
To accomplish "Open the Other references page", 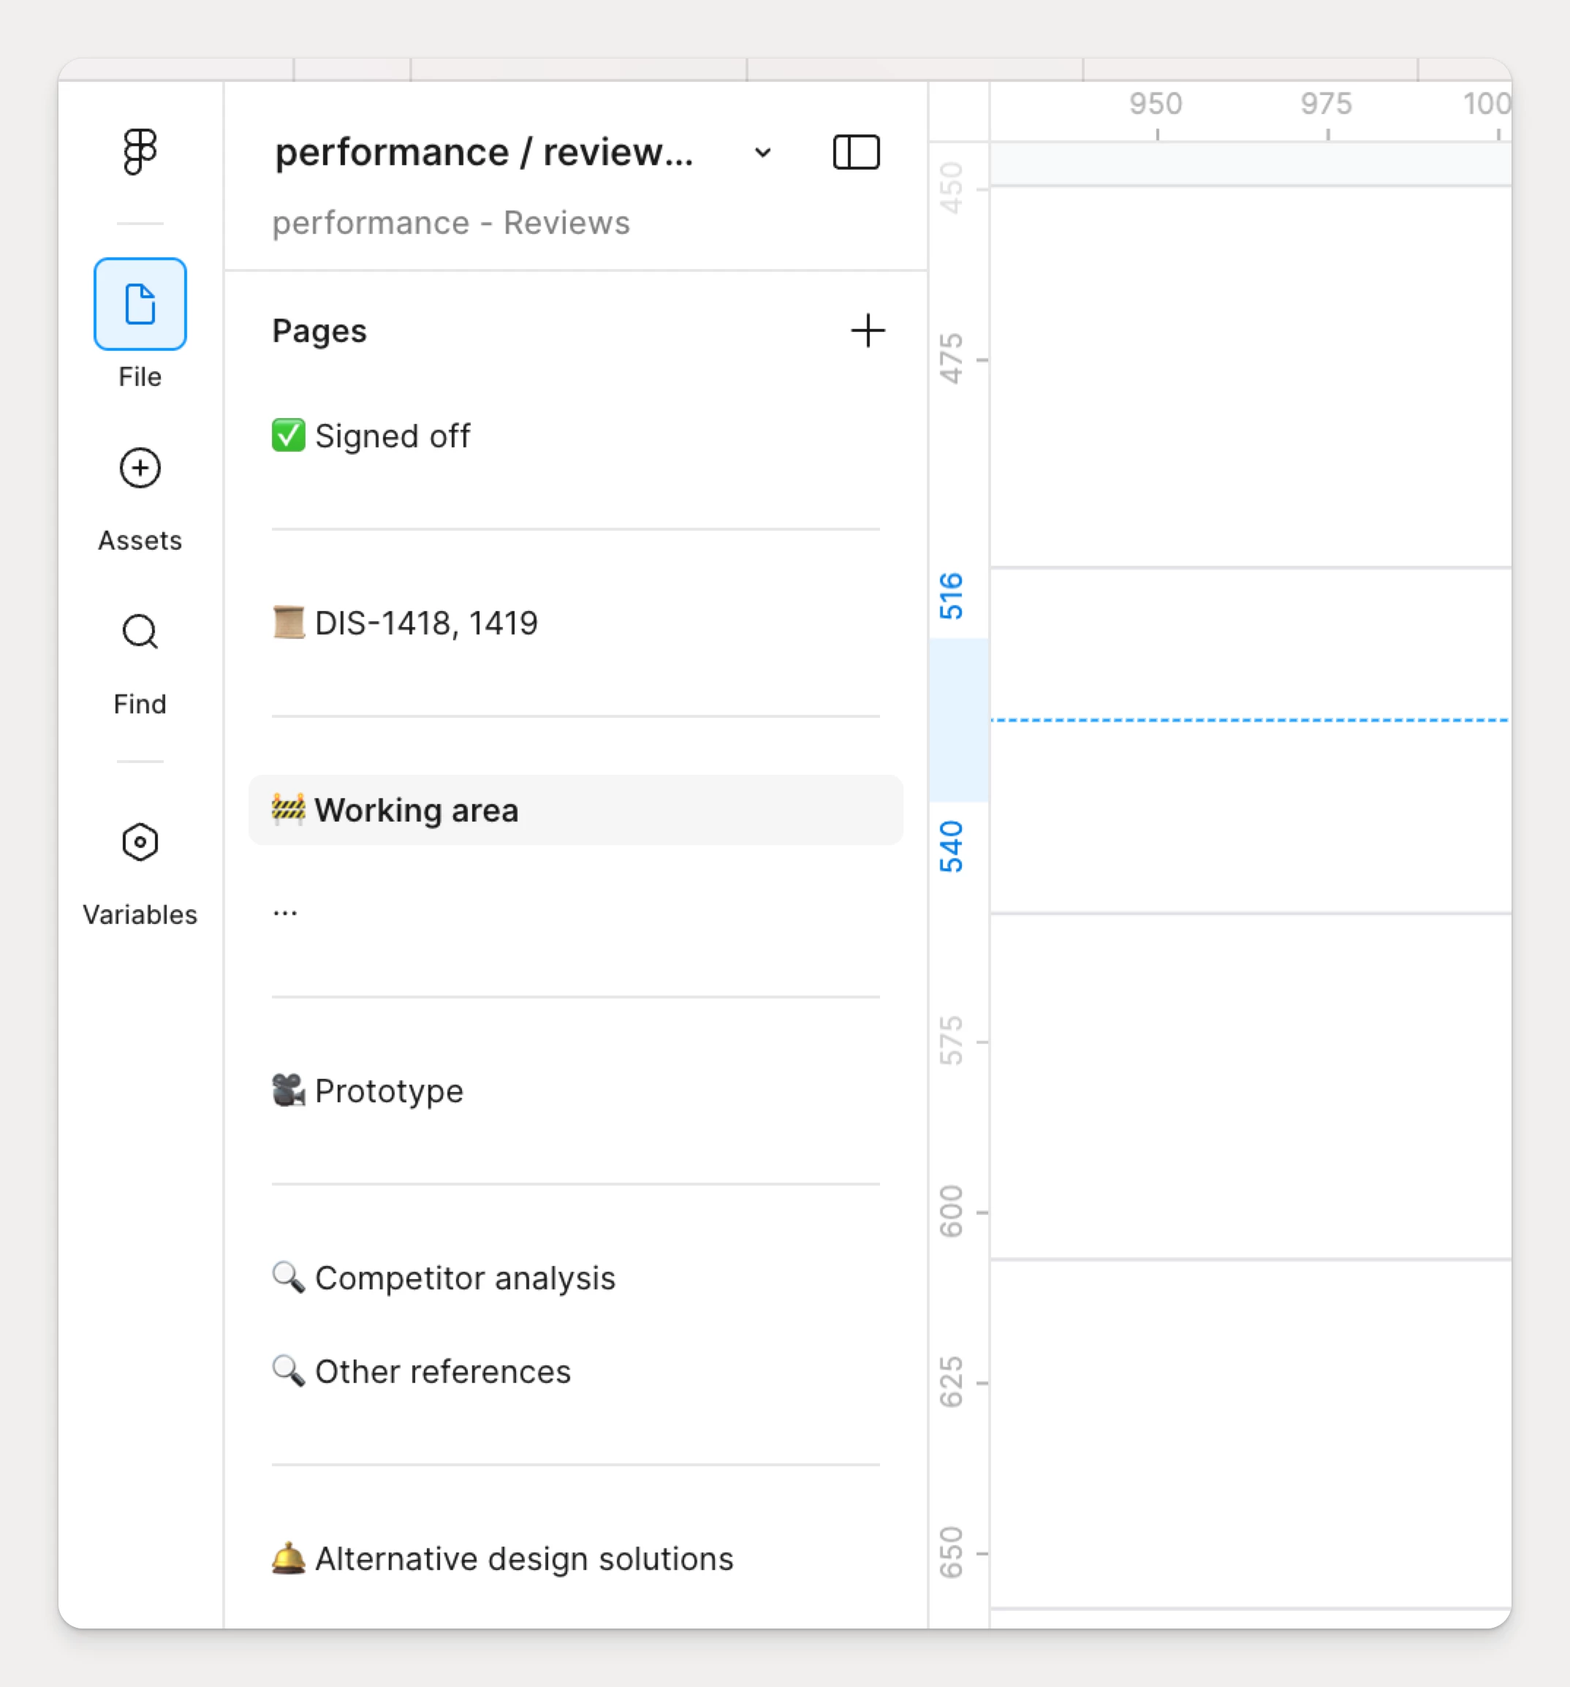I will tap(442, 1371).
